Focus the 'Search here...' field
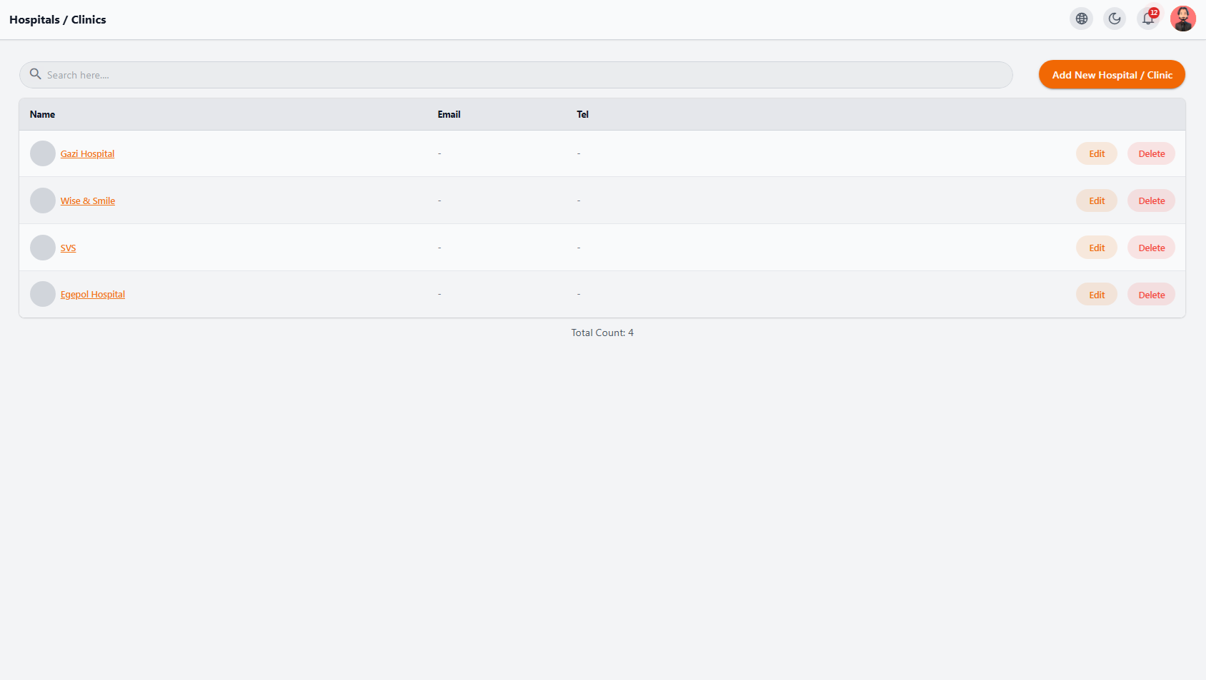This screenshot has height=680, width=1206. [x=516, y=75]
